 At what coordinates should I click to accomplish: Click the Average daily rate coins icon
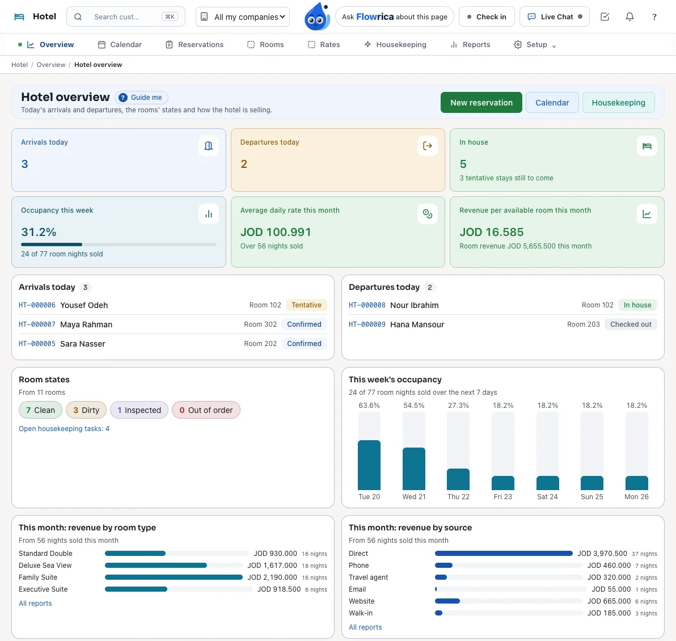pos(428,214)
